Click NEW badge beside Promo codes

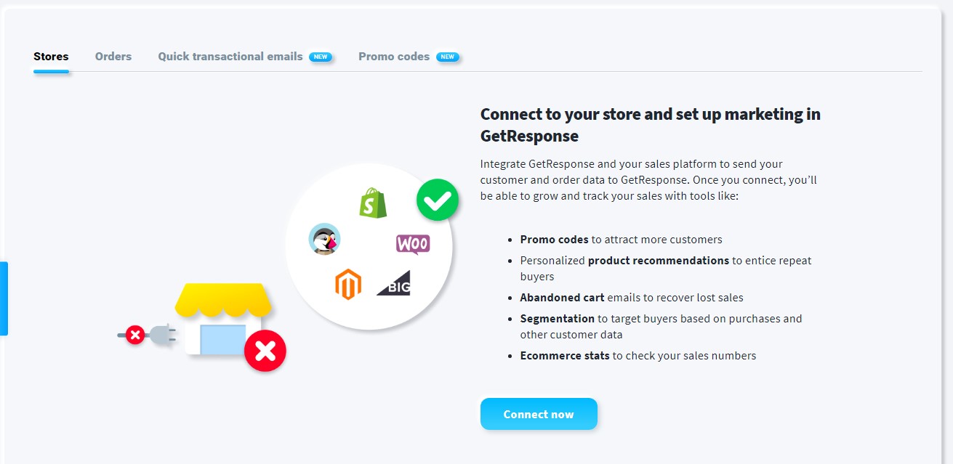[x=448, y=57]
